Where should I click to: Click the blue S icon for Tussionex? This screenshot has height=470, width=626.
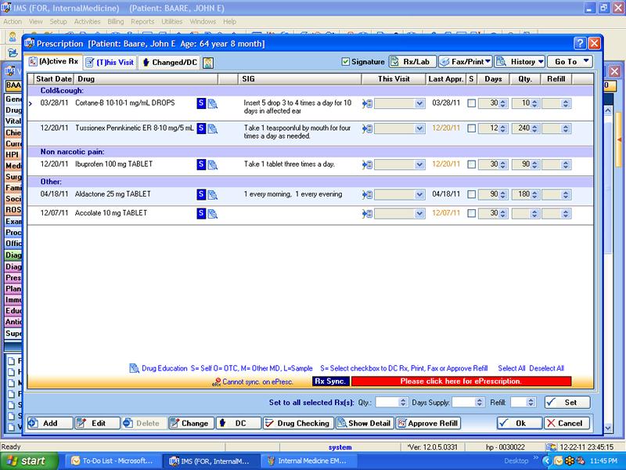[x=201, y=128]
